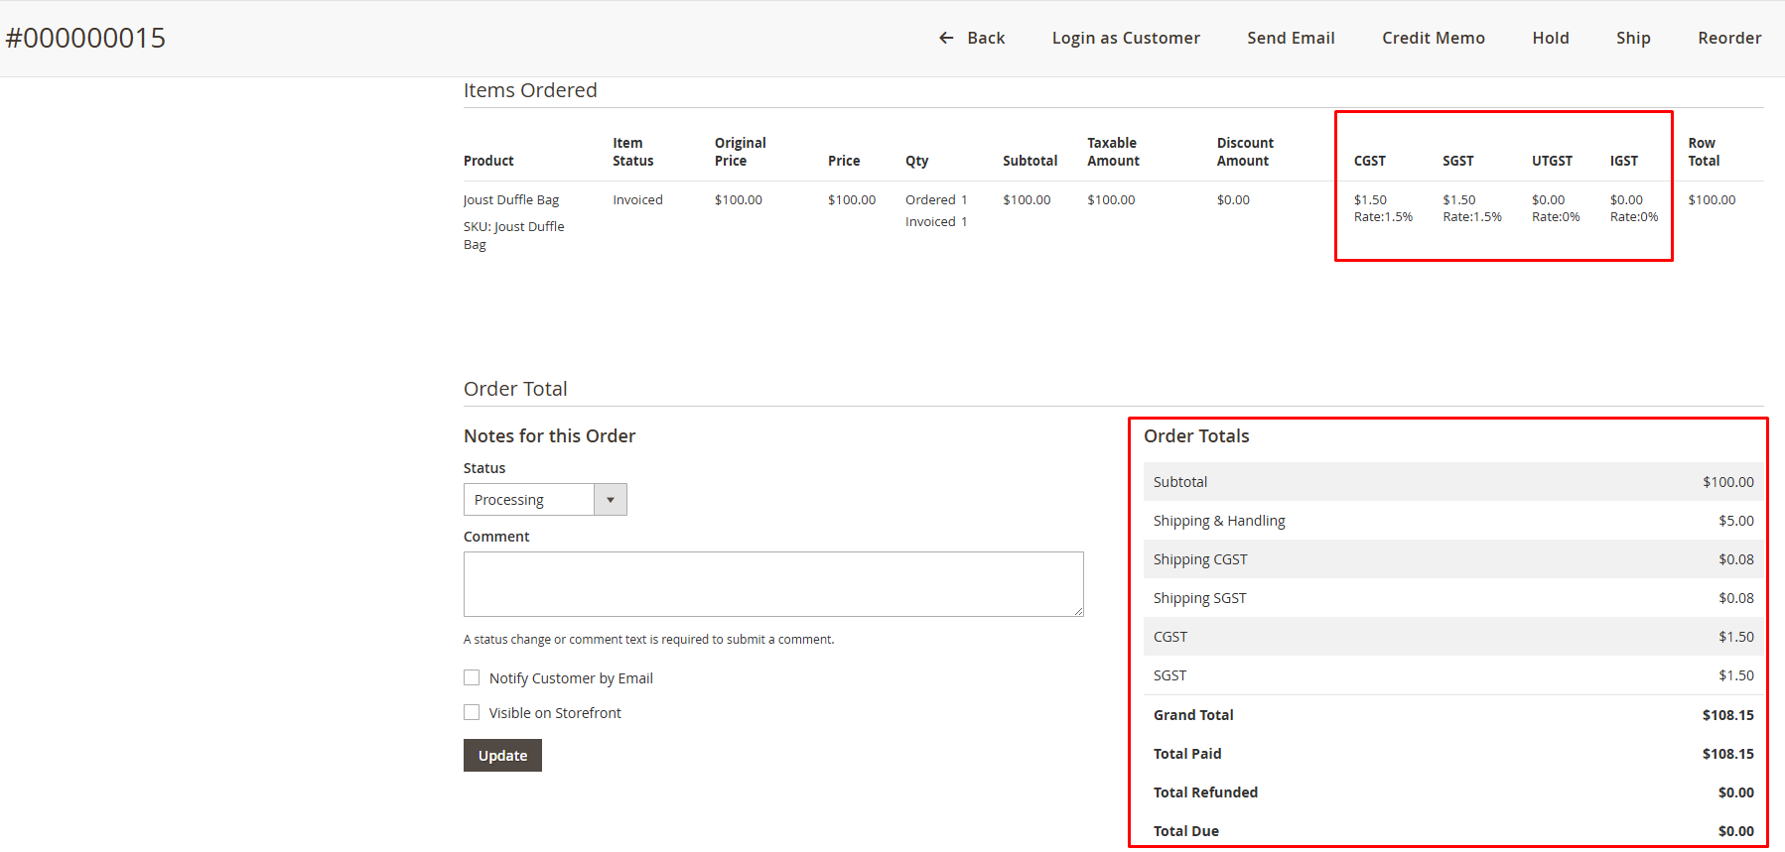The image size is (1785, 852).
Task: Click the Row Total column header
Action: (1704, 152)
